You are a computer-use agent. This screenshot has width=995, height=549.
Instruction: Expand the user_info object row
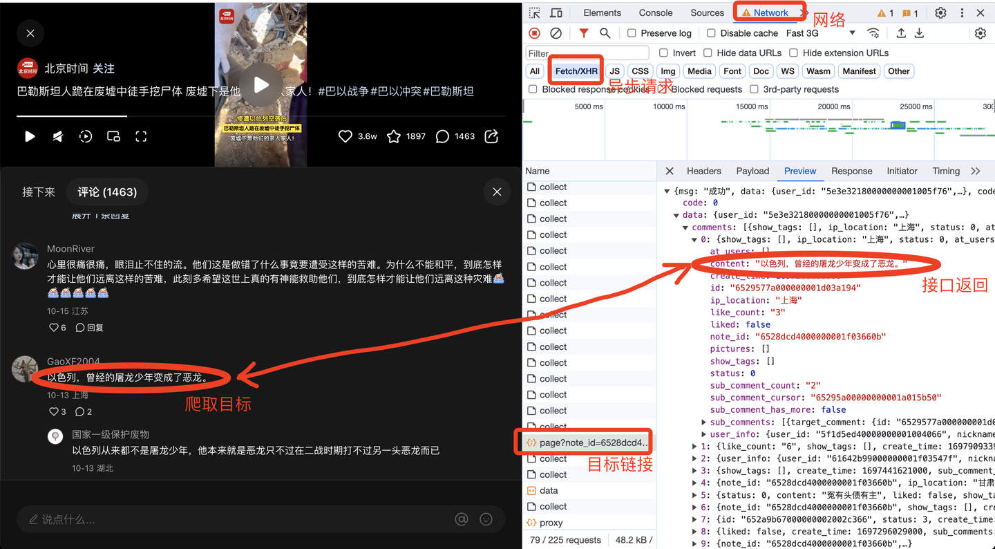coord(704,434)
